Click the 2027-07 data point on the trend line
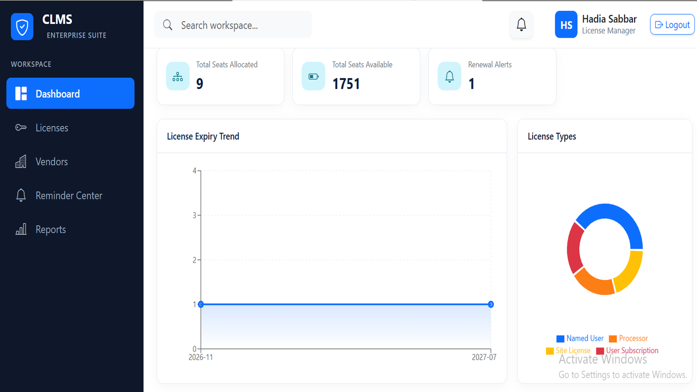Image resolution: width=697 pixels, height=392 pixels. [x=491, y=304]
